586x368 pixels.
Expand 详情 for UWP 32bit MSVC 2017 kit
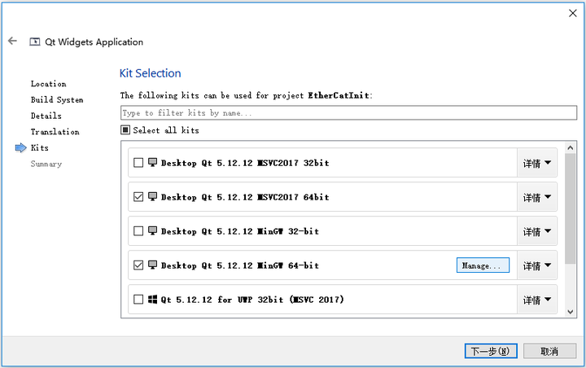pos(536,300)
